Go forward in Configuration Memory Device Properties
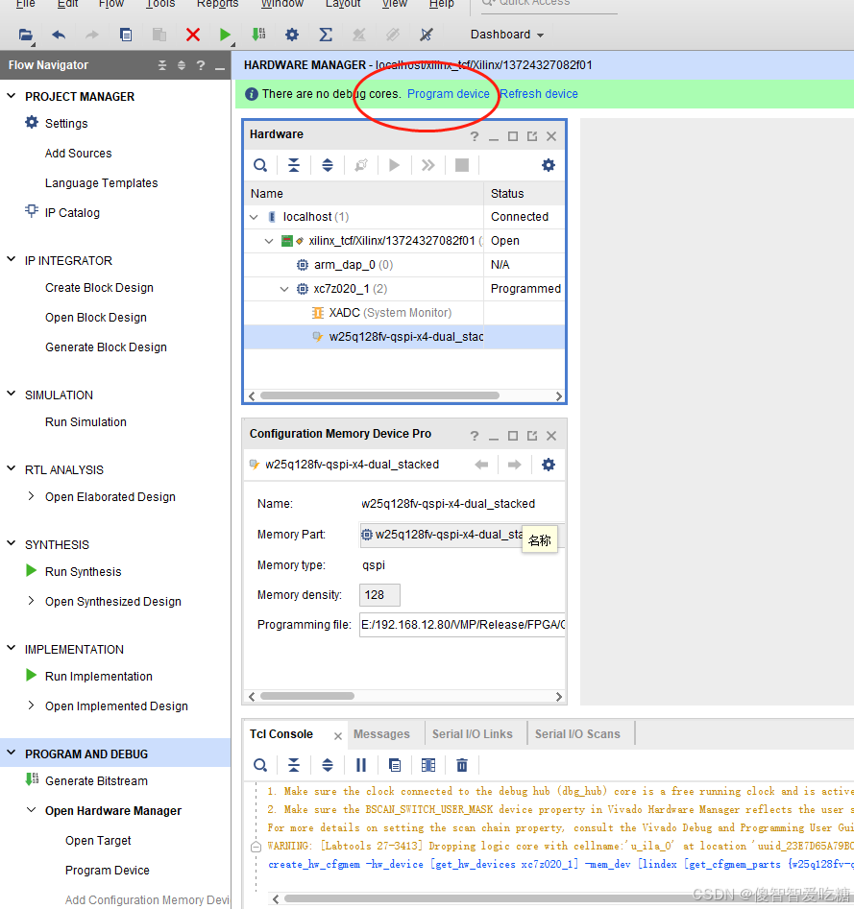This screenshot has width=854, height=909. pos(515,465)
